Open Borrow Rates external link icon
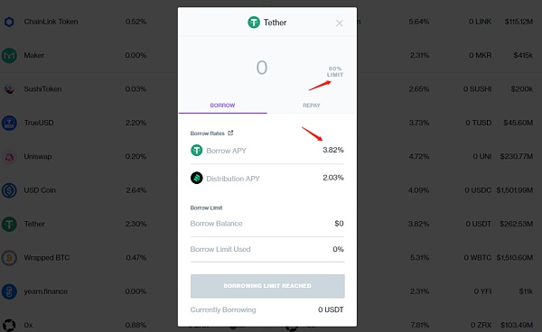This screenshot has height=332, width=542. (x=230, y=133)
